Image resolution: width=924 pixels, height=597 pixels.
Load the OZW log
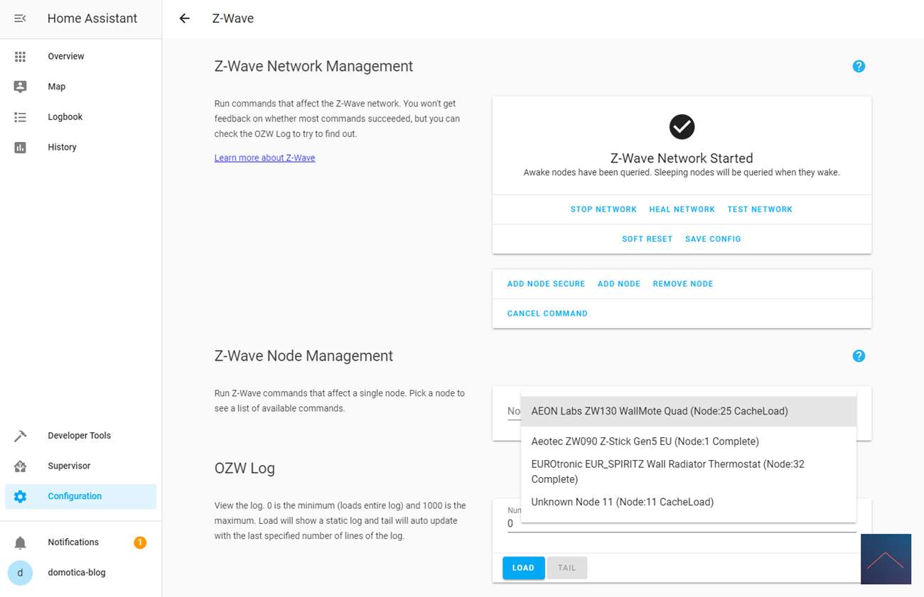(x=523, y=568)
